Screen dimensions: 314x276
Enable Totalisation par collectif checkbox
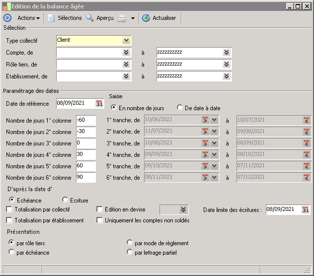[x=9, y=209]
